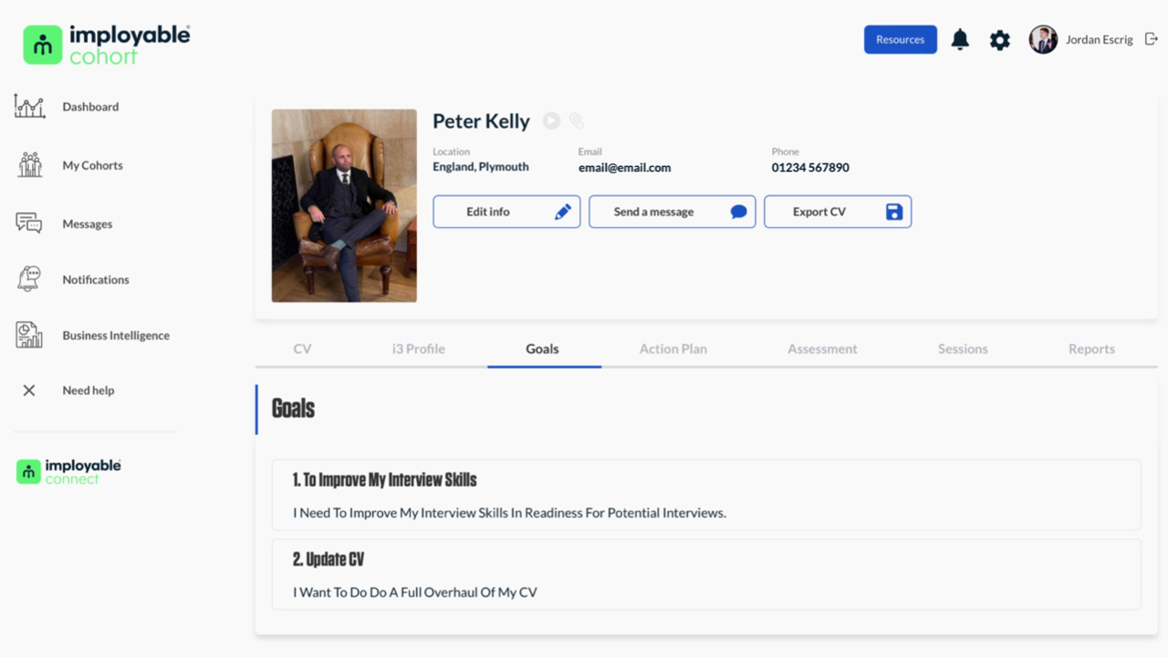Switch to the CV tab
1168x657 pixels.
(302, 349)
